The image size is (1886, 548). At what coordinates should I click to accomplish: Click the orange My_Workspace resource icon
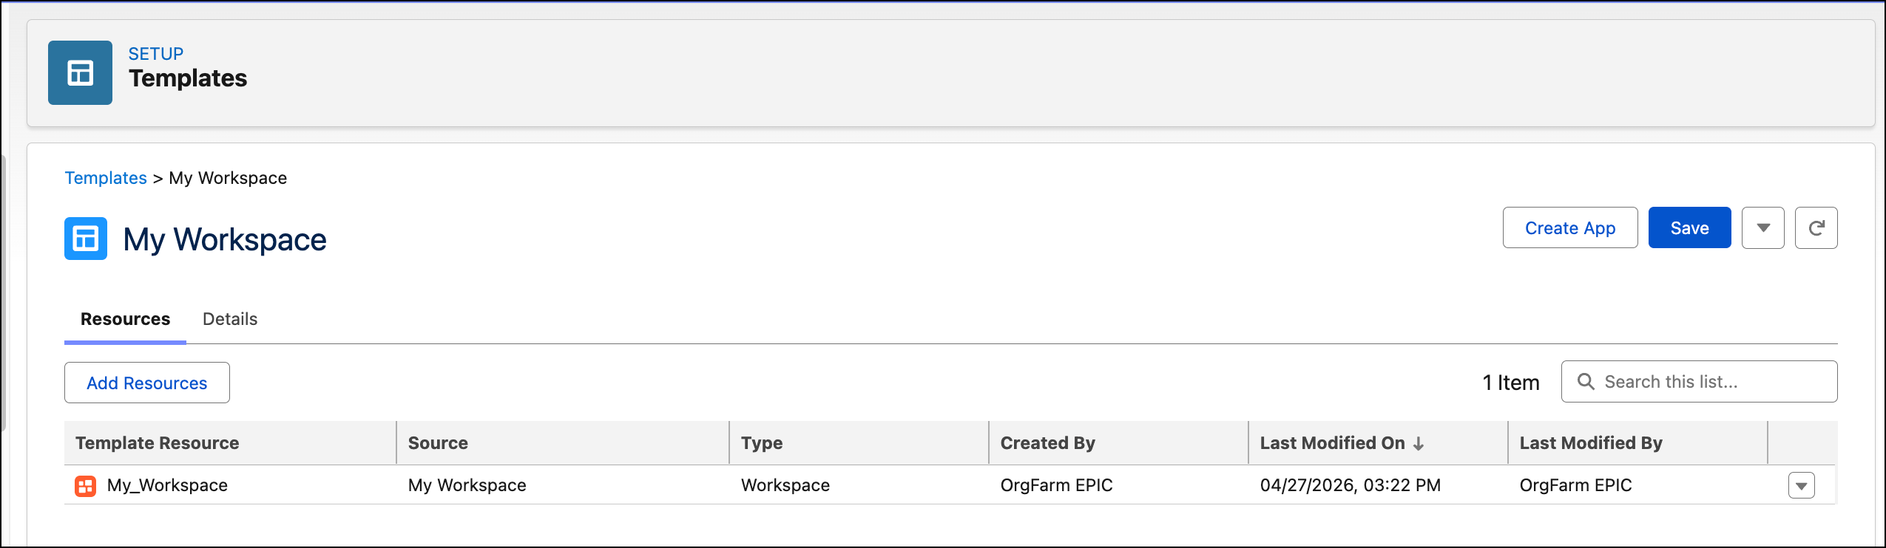pyautogui.click(x=86, y=486)
